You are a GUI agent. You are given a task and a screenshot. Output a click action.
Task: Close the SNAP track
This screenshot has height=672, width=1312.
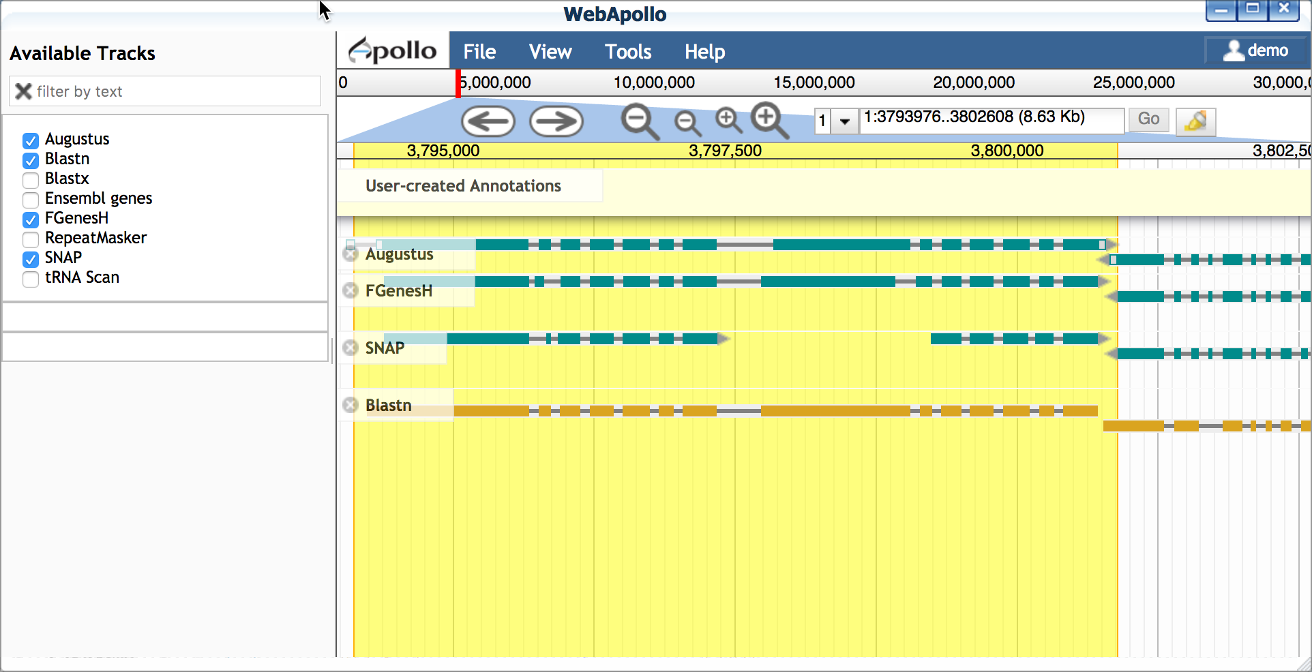tap(351, 348)
